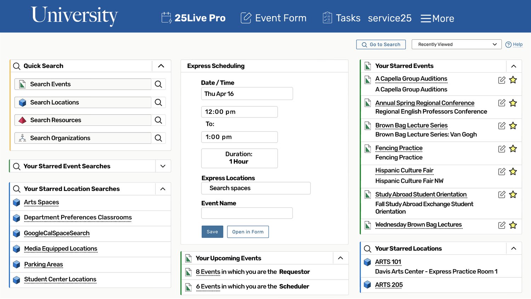This screenshot has height=299, width=531.
Task: Unstar the Brown Bag Lecture Series event
Action: pos(513,126)
